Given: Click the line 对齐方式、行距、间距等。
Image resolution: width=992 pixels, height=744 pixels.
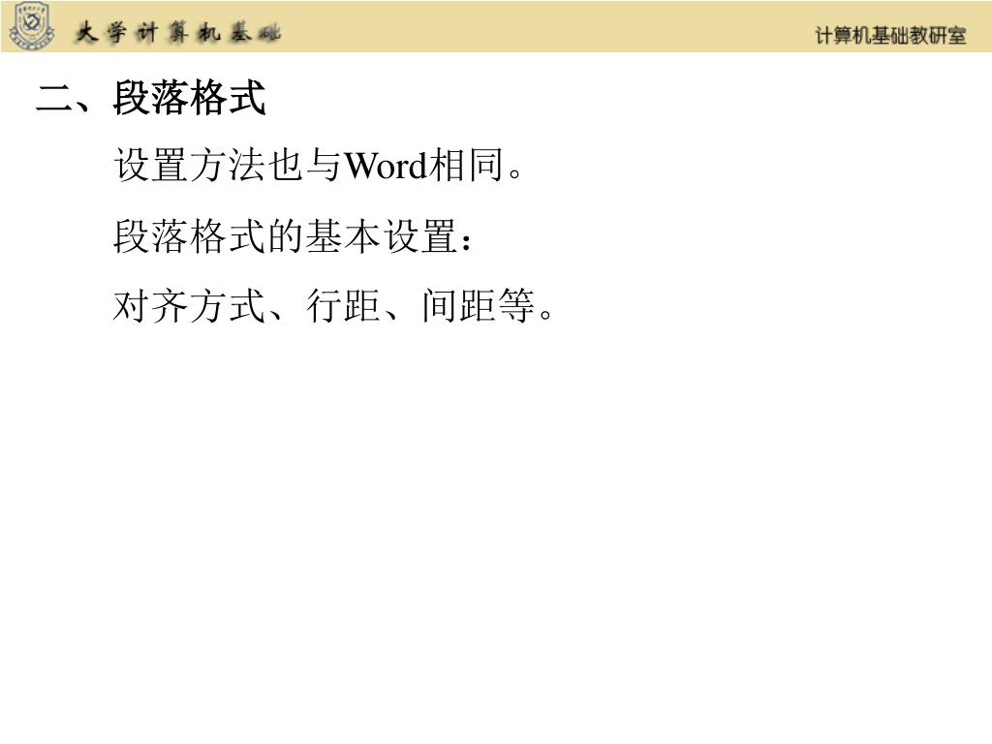Looking at the screenshot, I should click(334, 306).
